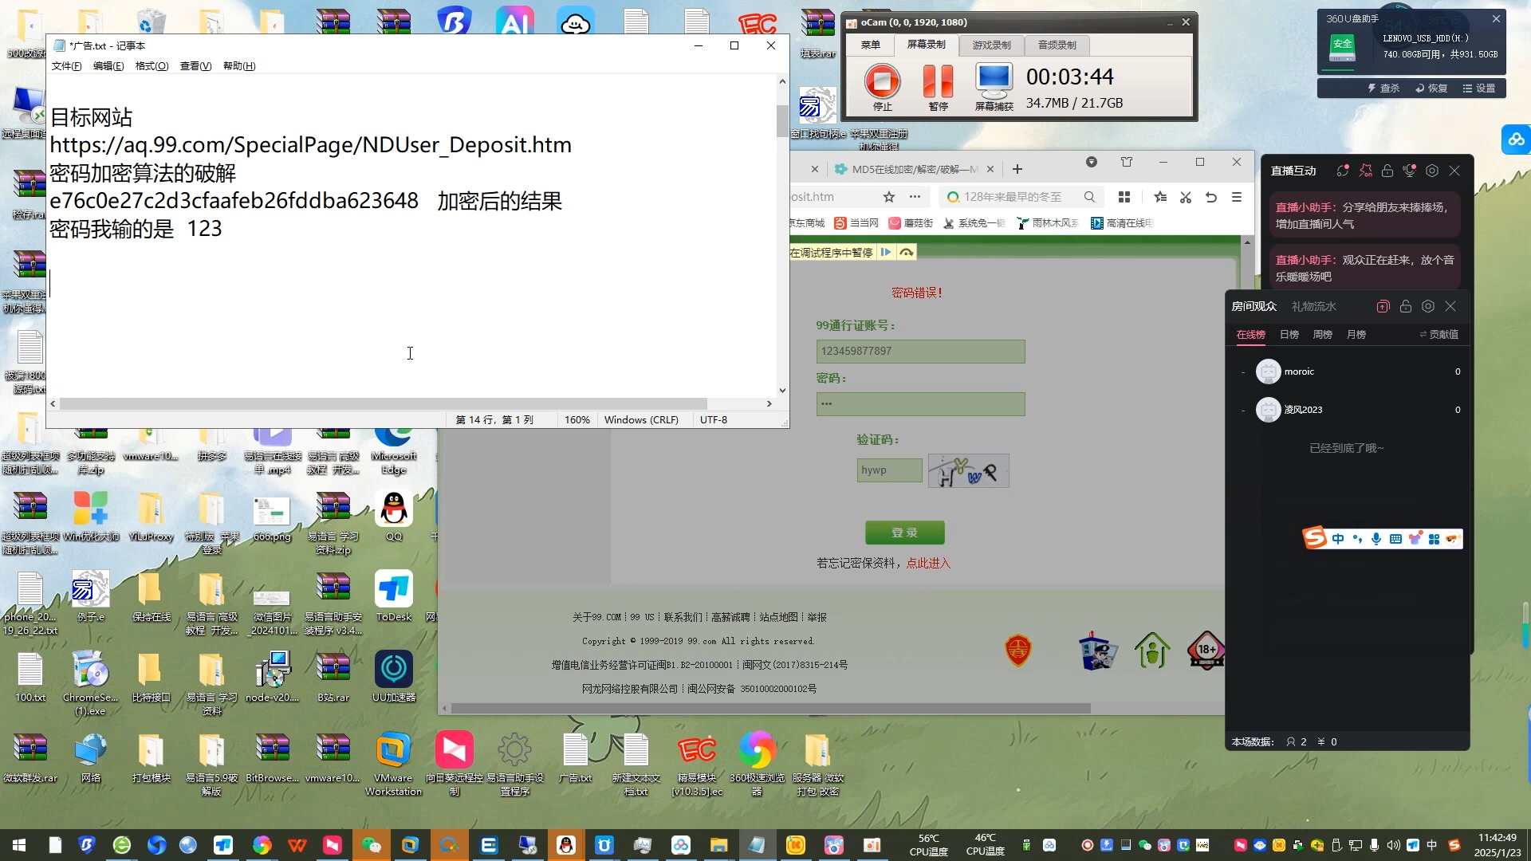Image resolution: width=1531 pixels, height=861 pixels.
Task: Open the 点此进入 password recovery link
Action: pyautogui.click(x=928, y=564)
